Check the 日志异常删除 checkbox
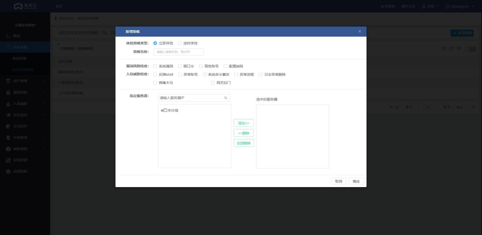Screen dimensions: 482x235 (261, 74)
